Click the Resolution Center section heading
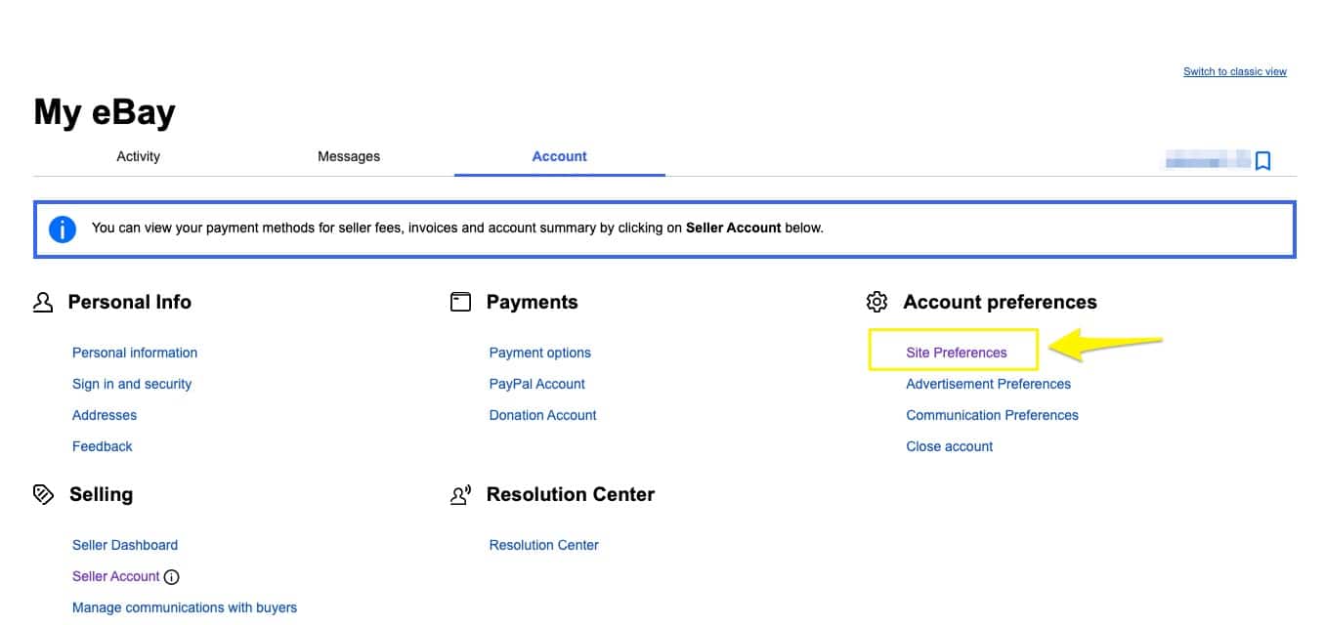Screen dimensions: 1325x625 571,494
